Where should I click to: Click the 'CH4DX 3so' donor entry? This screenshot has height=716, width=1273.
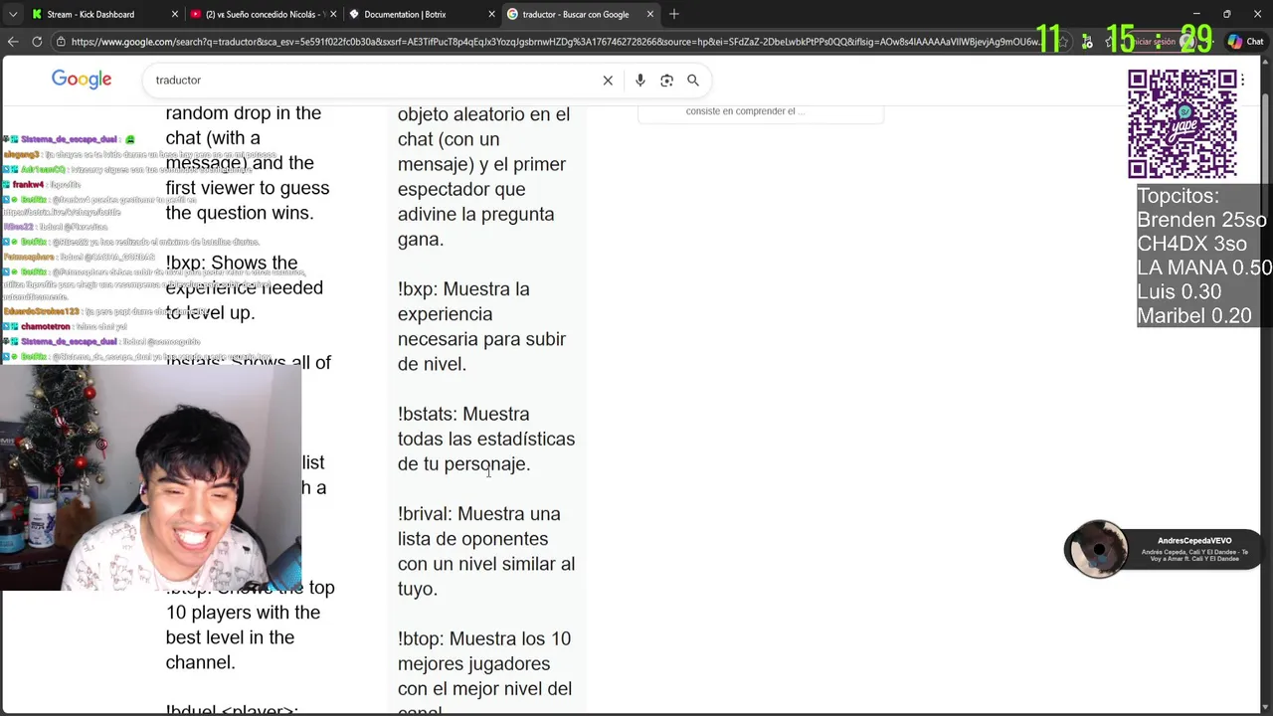tap(1191, 244)
